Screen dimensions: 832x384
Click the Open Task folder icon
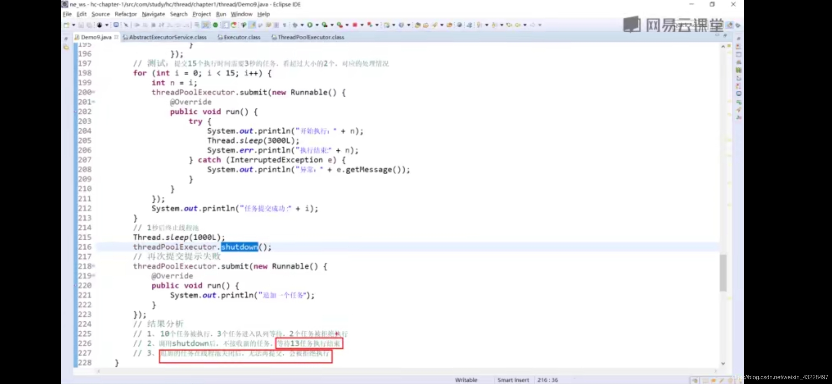426,25
